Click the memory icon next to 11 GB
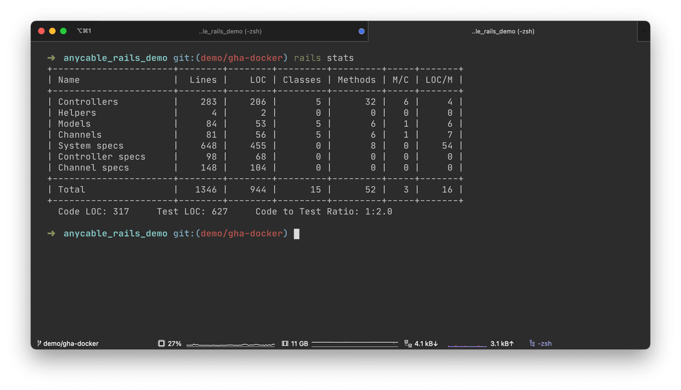This screenshot has width=681, height=390. (285, 343)
